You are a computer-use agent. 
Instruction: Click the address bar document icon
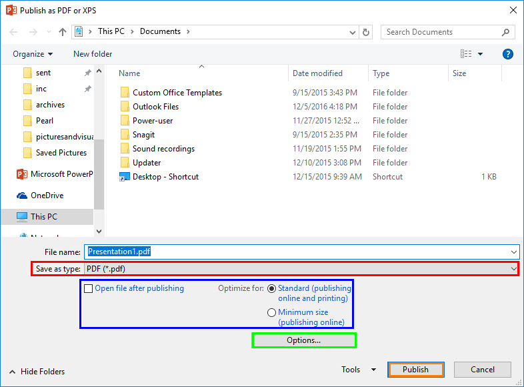(79, 31)
